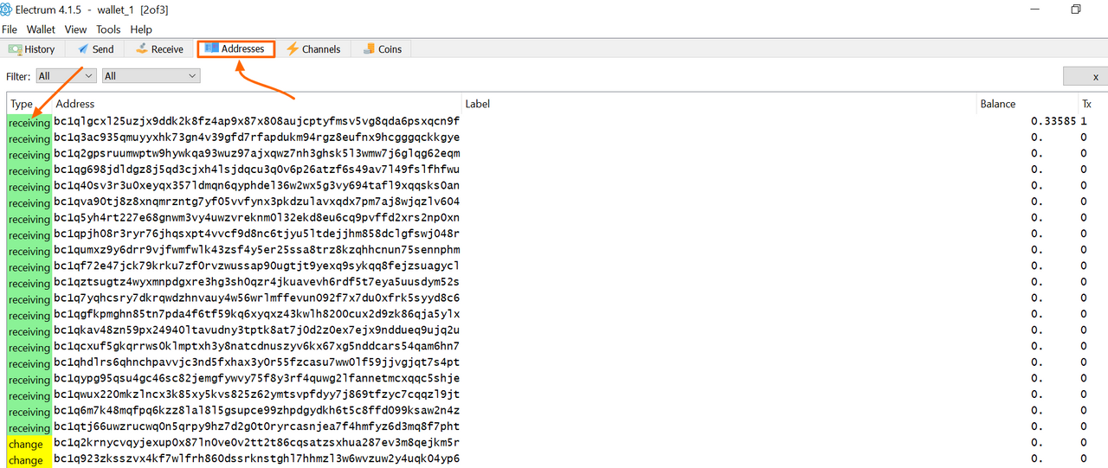1108x468 pixels.
Task: Select address starting bc1q5yh4rt227e68gnwm3vy4uwz
Action: pos(257,218)
